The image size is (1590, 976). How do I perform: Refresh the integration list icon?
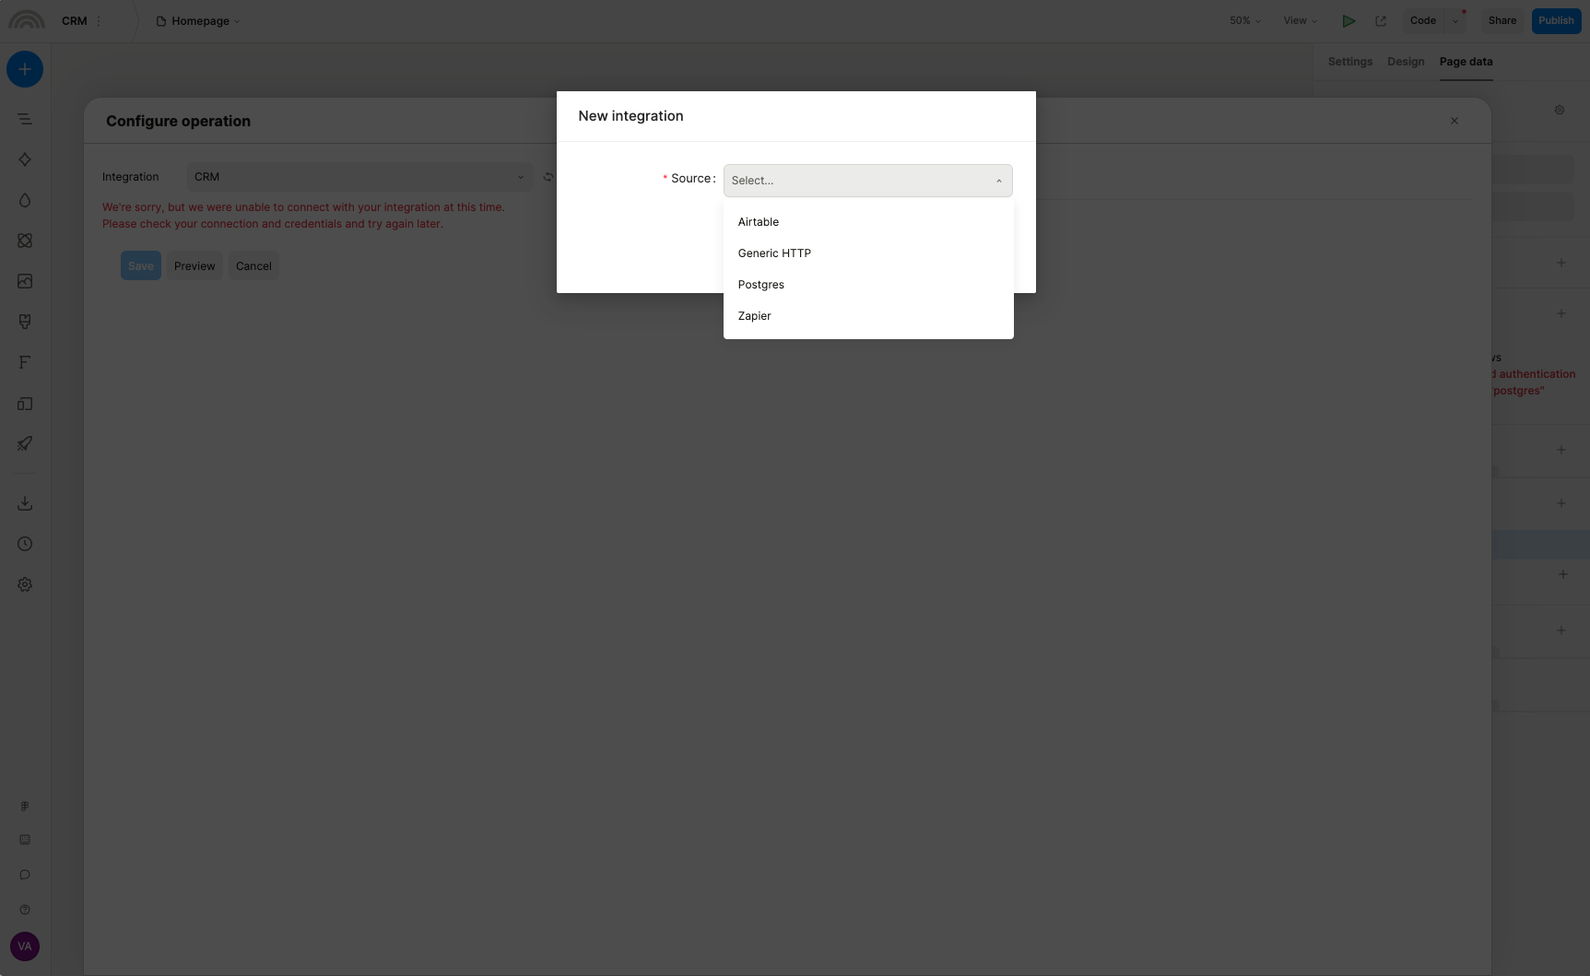coord(548,177)
